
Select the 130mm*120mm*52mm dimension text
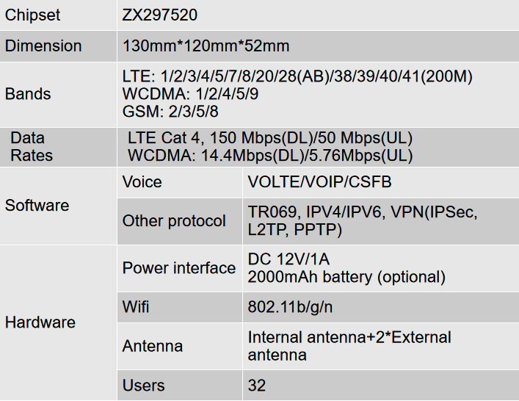coord(206,46)
